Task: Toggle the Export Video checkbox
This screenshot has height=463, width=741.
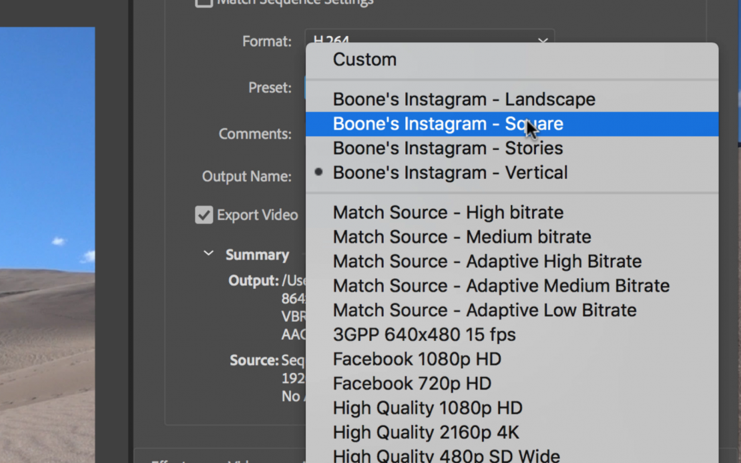Action: [x=204, y=215]
